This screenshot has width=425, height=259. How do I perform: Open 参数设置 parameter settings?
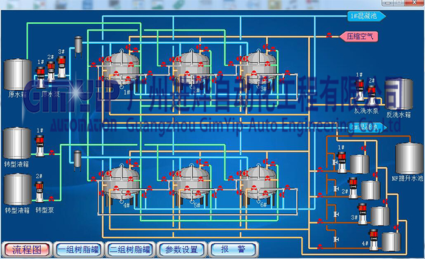(182, 249)
